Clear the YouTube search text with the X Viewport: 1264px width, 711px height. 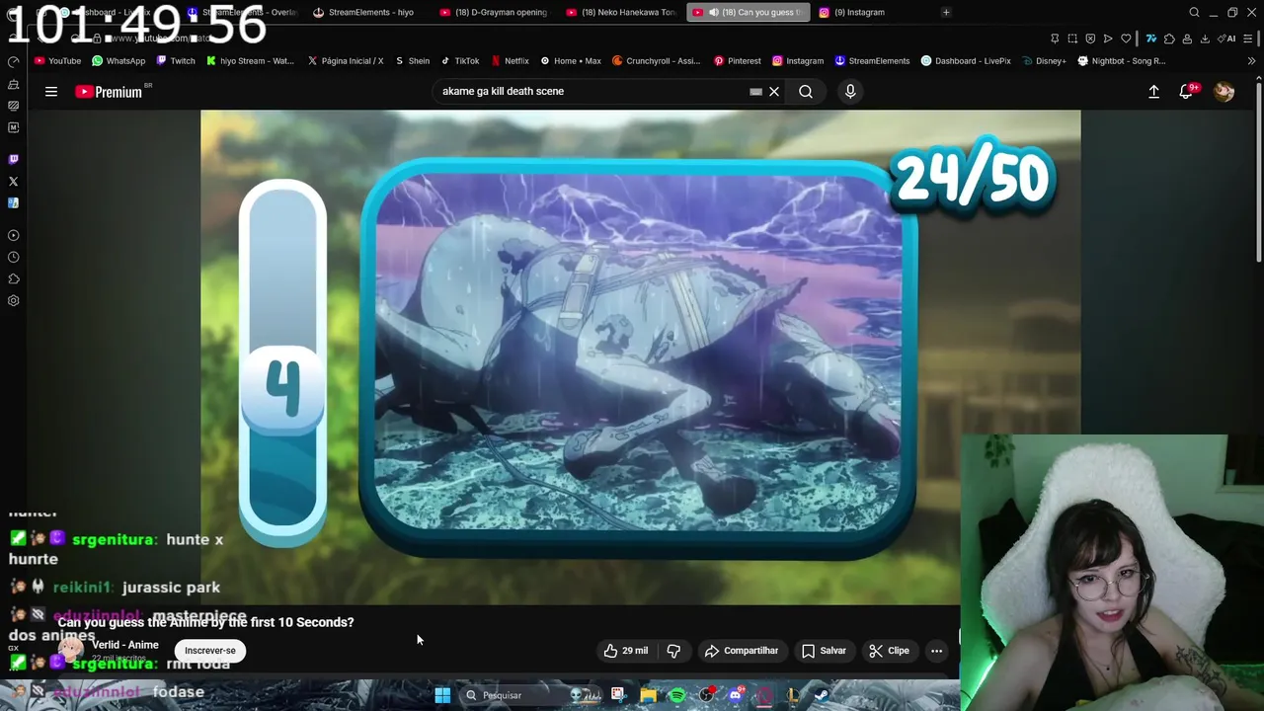point(774,92)
